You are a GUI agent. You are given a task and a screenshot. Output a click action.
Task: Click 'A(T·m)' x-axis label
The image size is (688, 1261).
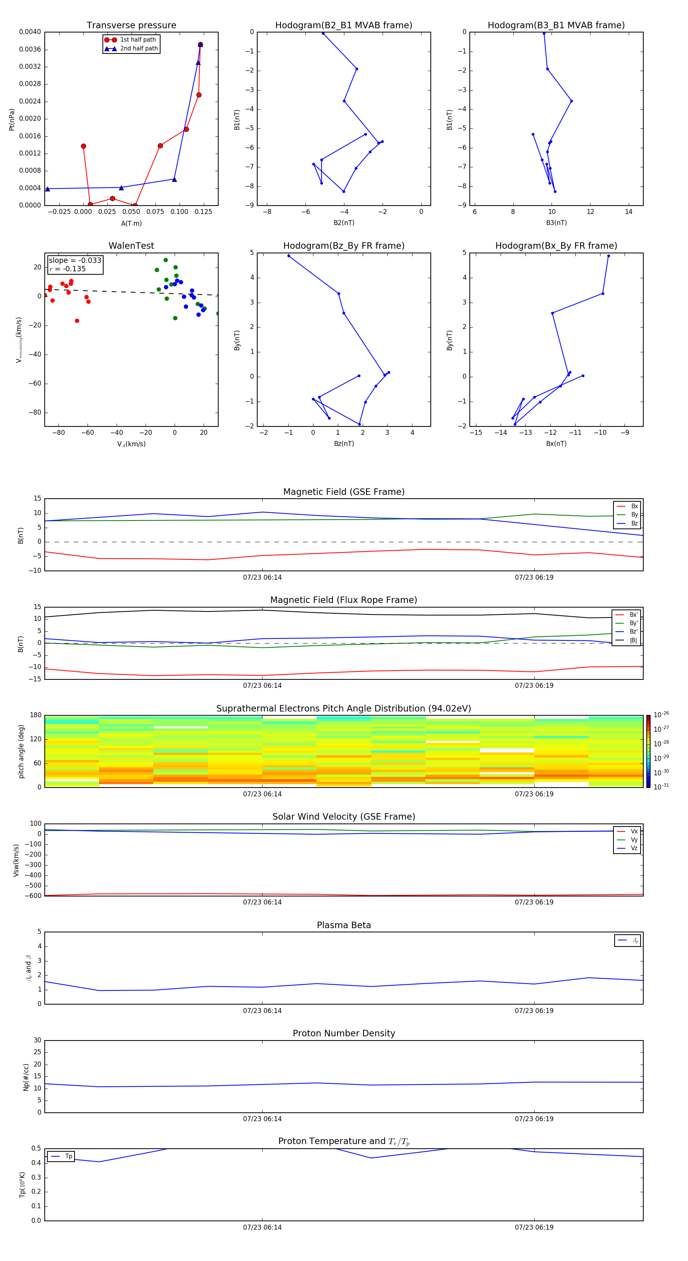(x=131, y=224)
